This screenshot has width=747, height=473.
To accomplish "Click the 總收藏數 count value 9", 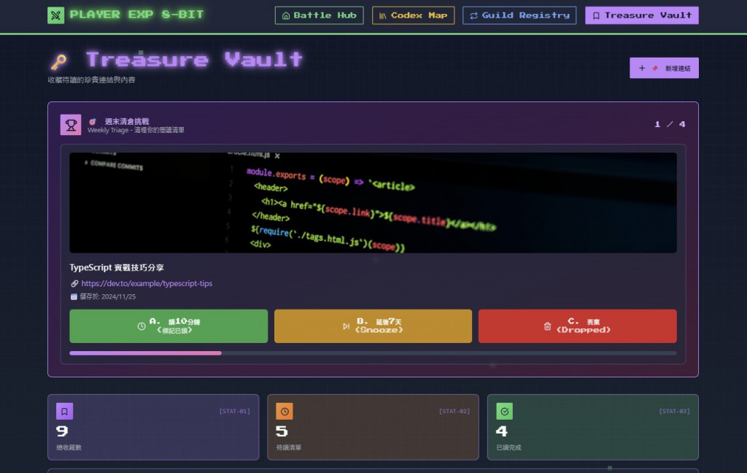I will [62, 431].
